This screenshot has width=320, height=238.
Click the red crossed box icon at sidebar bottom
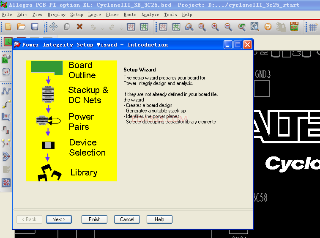(6, 183)
